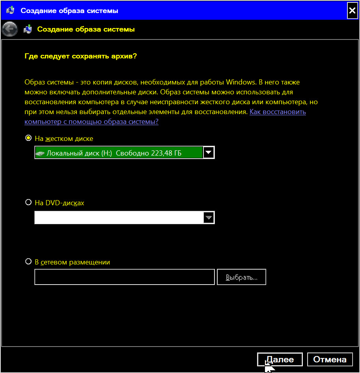The width and height of the screenshot is (360, 373).
Task: Click the system image icon in the title bar
Action: tap(11, 11)
